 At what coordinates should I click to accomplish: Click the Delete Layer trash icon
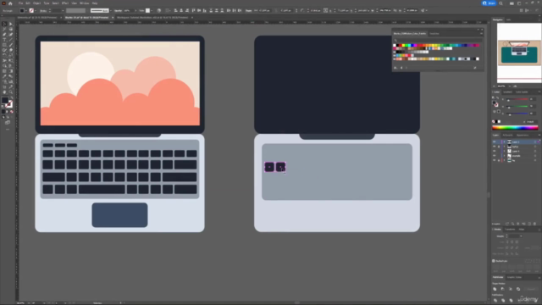point(534,224)
